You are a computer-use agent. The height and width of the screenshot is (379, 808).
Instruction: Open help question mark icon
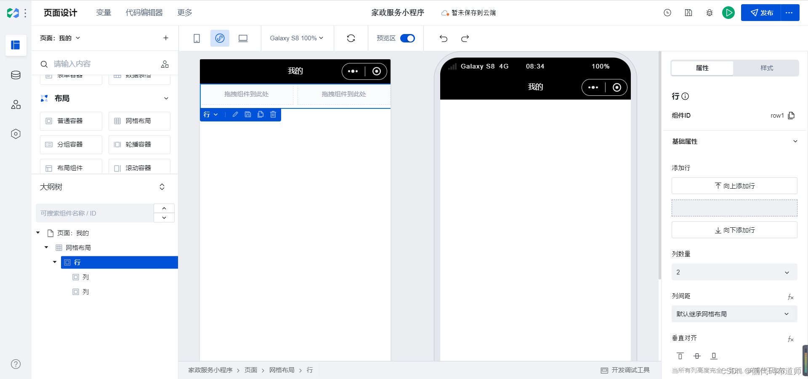point(16,364)
